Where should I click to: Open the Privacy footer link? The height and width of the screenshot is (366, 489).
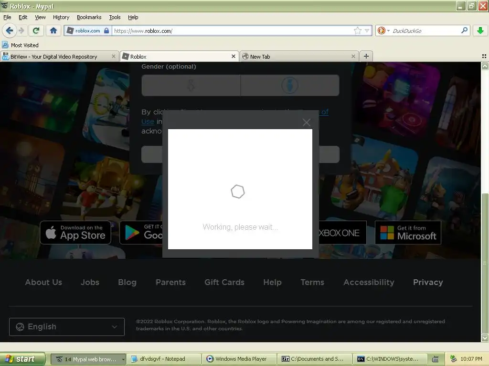(x=428, y=282)
